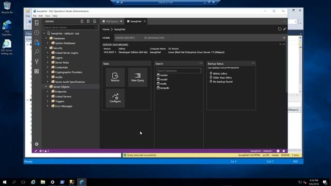Expand the System Databases folder
This screenshot has width=331, height=186.
pyautogui.click(x=48, y=43)
